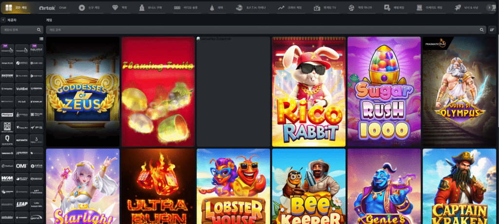Select the Nolimit City provider logo

pyautogui.click(x=37, y=50)
